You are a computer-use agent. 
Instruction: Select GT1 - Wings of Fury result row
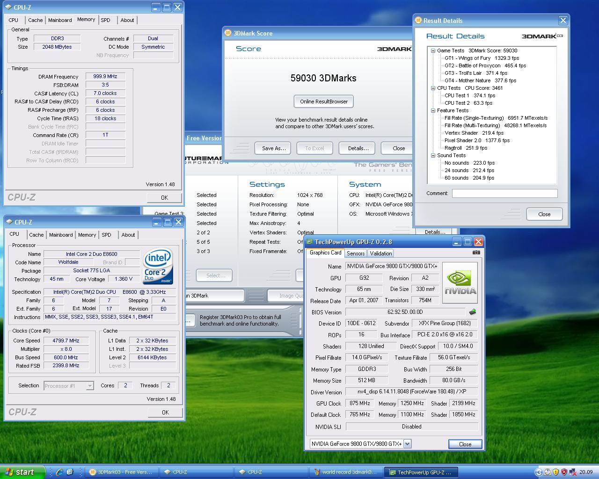[x=482, y=58]
